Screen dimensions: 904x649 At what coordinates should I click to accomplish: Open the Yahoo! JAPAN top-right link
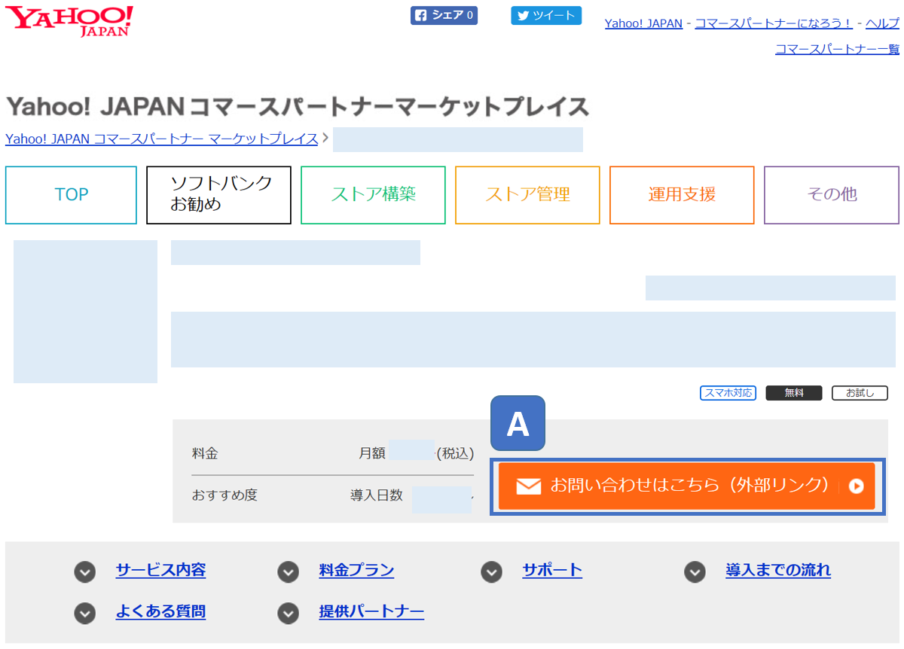point(643,23)
